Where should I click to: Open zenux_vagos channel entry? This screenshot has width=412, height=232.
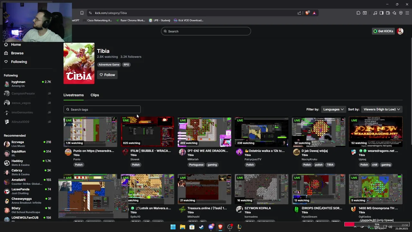point(27,103)
